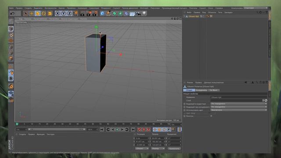The width and height of the screenshot is (281, 158).
Task: Toggle X axis lock
Action: 58,14
